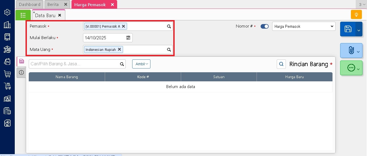Click the orange lightbulb hint icon
This screenshot has height=156, width=367.
[356, 14]
